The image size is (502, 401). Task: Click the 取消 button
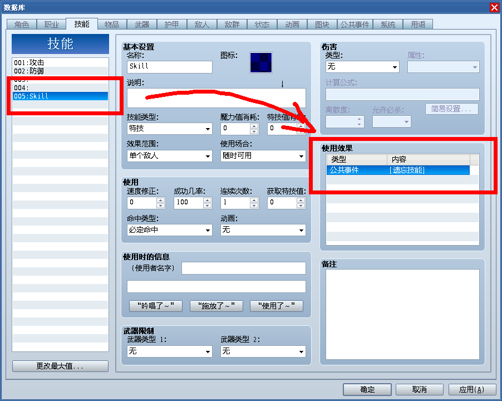coord(420,389)
